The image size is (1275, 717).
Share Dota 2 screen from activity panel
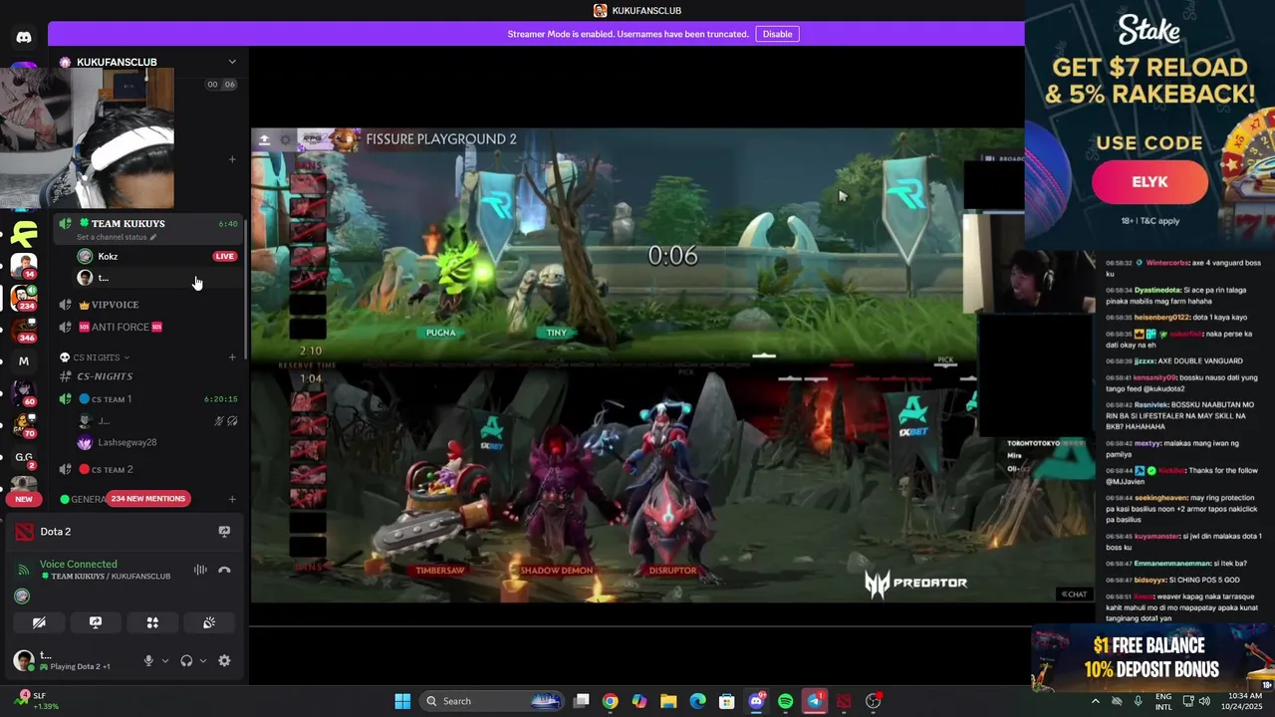[x=224, y=532]
